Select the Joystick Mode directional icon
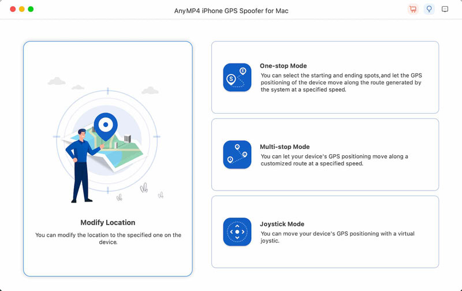The height and width of the screenshot is (291, 462). 237,232
